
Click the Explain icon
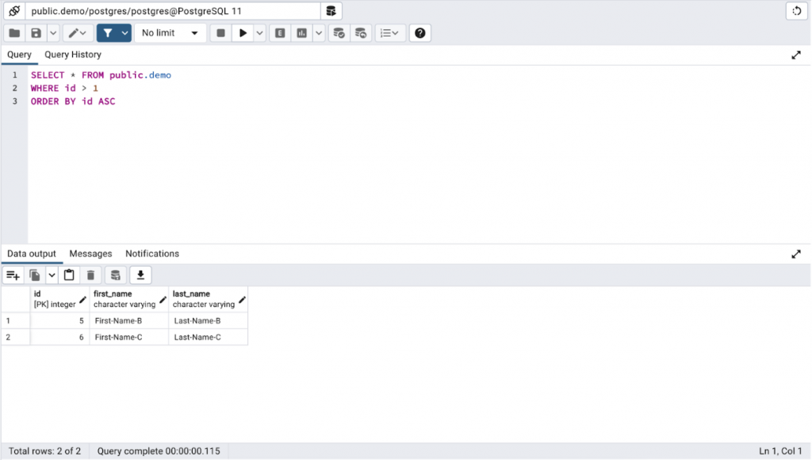click(x=279, y=33)
